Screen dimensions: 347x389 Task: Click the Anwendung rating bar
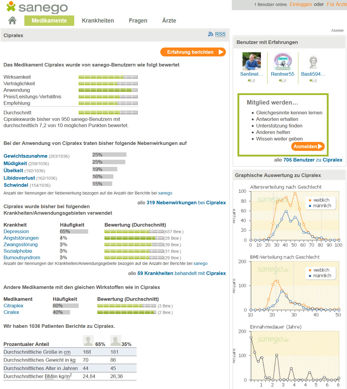click(x=108, y=90)
